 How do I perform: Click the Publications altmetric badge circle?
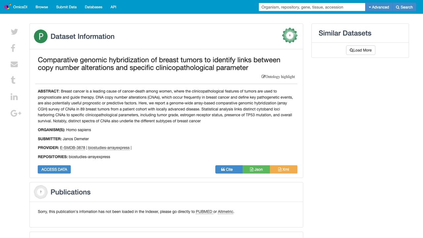pos(41,192)
